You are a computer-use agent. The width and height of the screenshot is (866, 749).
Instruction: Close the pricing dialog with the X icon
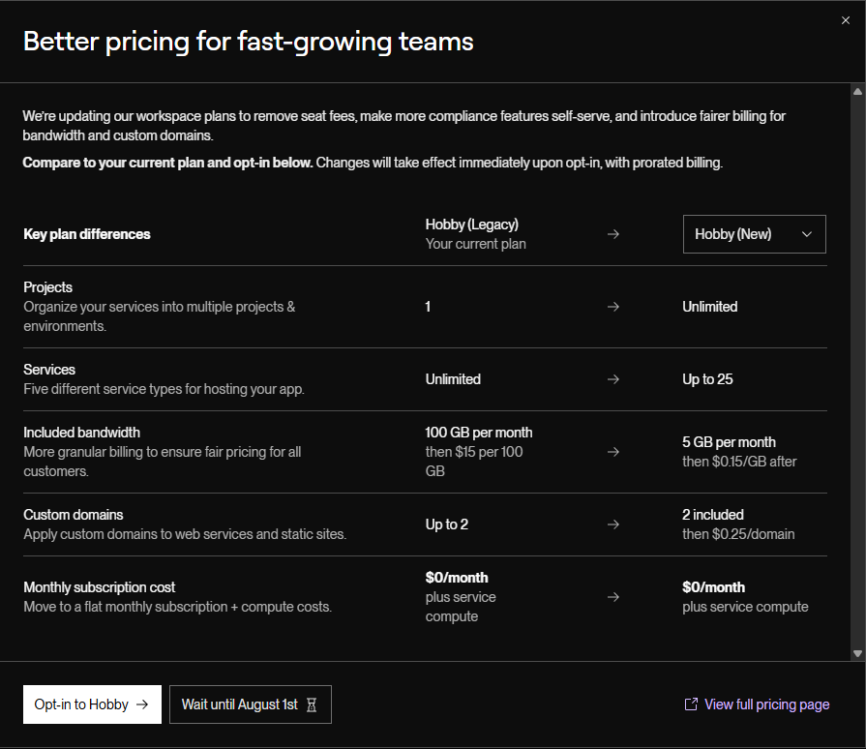[x=845, y=20]
